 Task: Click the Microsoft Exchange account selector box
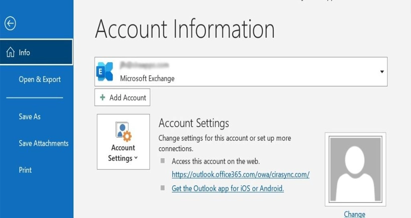pyautogui.click(x=240, y=72)
